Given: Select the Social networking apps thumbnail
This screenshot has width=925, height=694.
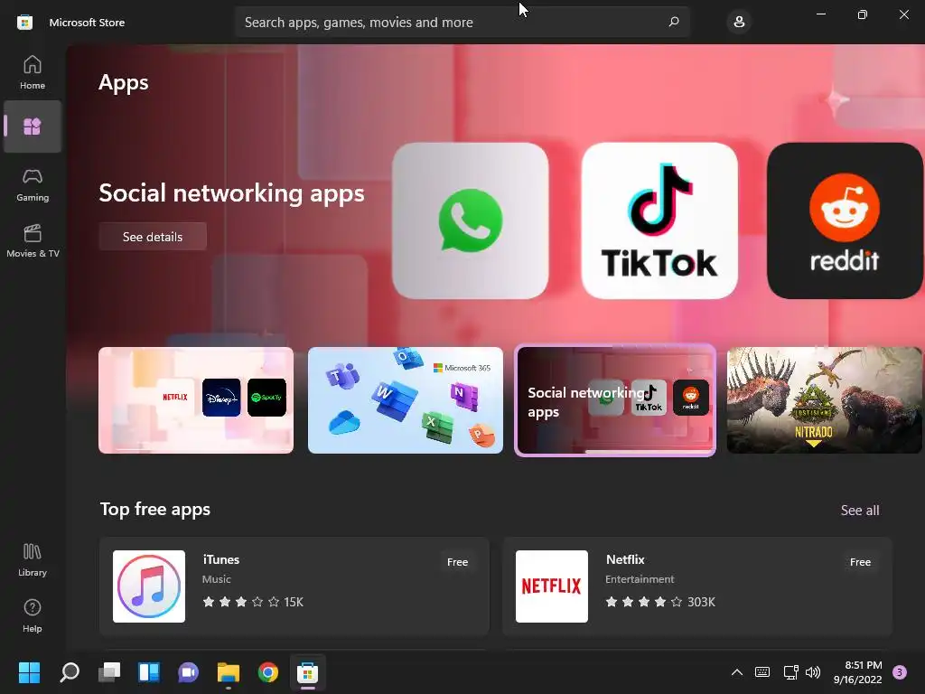Looking at the screenshot, I should click(615, 400).
